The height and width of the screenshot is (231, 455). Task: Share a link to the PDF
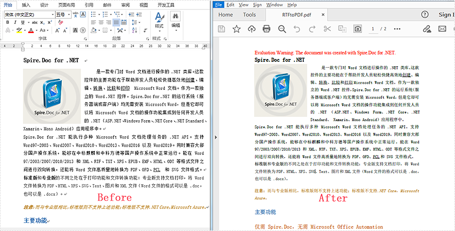pos(426,29)
